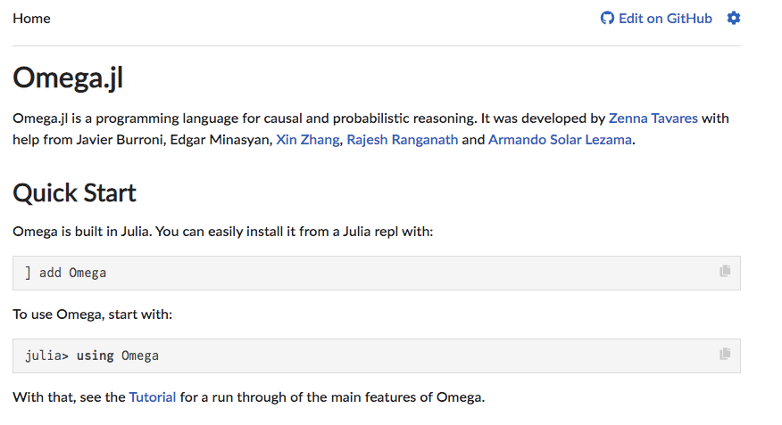Select the Quick Start section heading
This screenshot has height=425, width=782.
pyautogui.click(x=74, y=193)
